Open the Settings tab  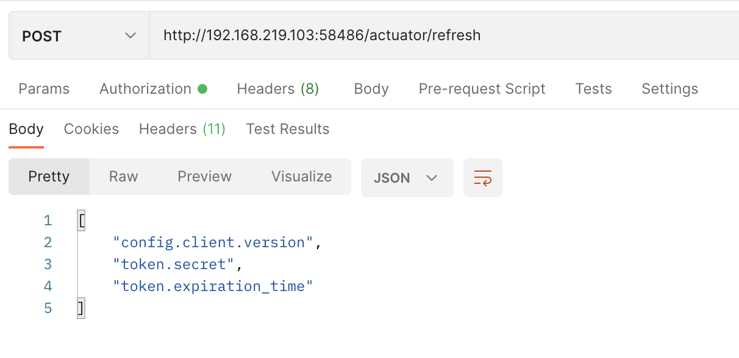(x=669, y=89)
